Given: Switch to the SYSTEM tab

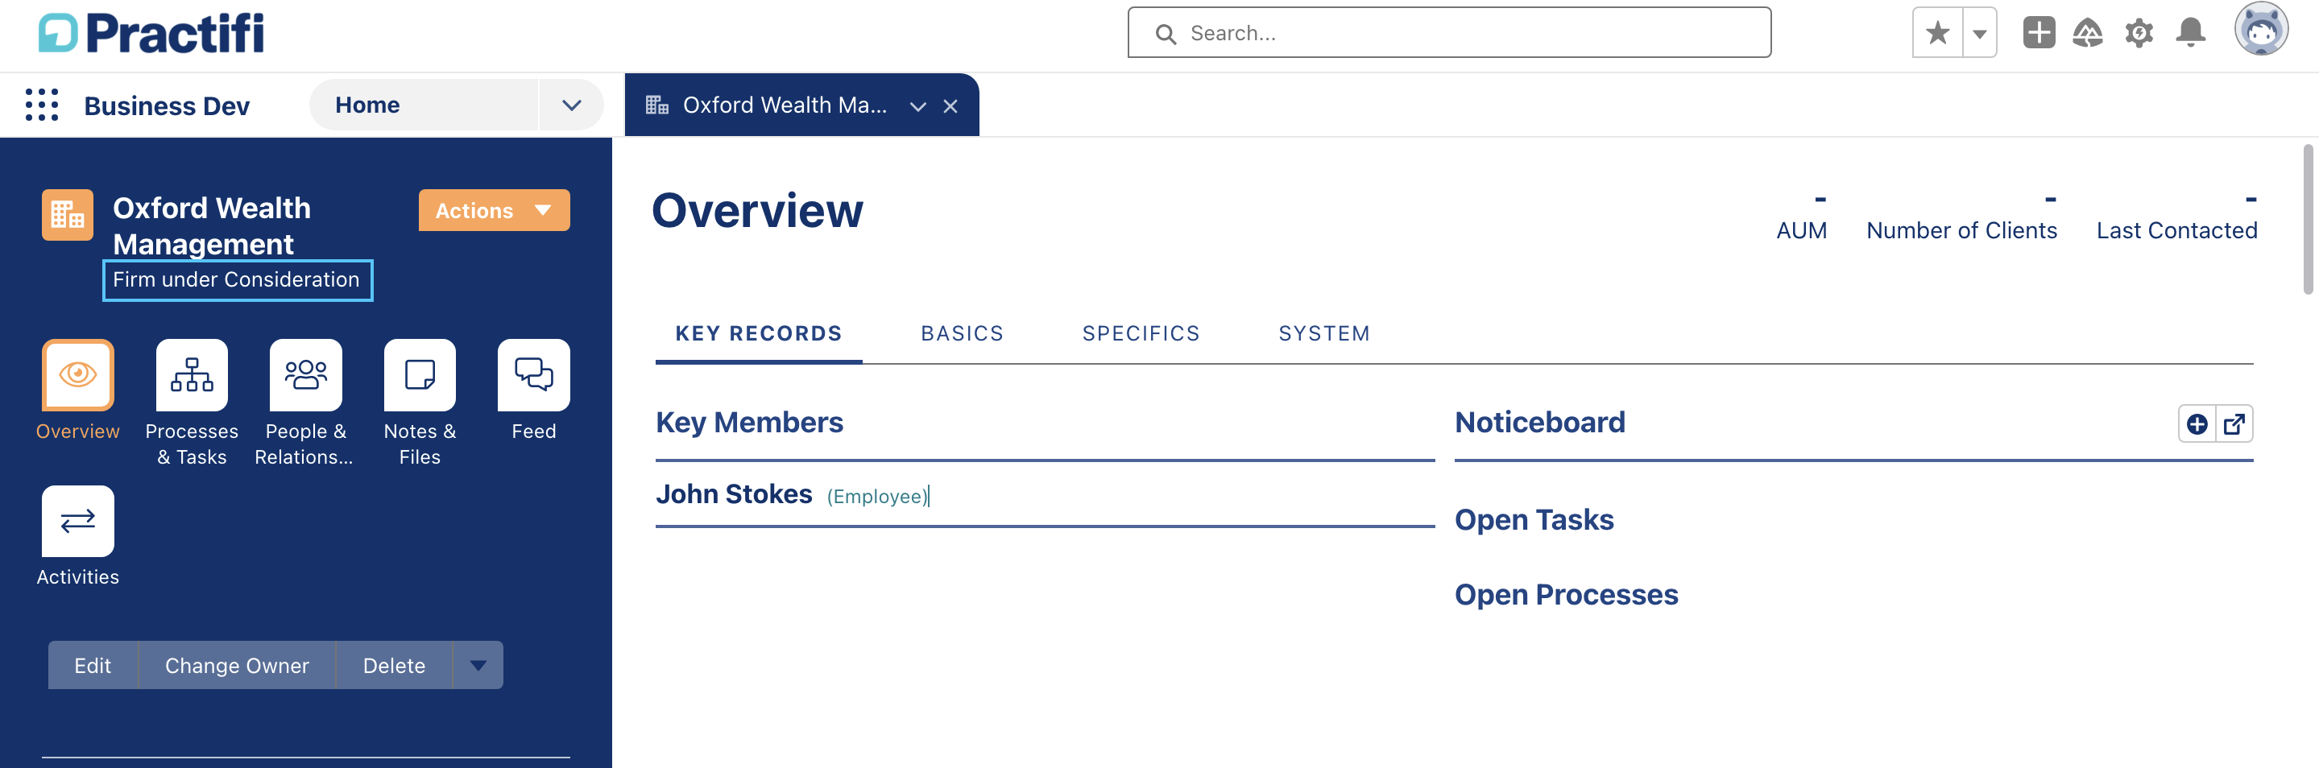Looking at the screenshot, I should click(1324, 333).
